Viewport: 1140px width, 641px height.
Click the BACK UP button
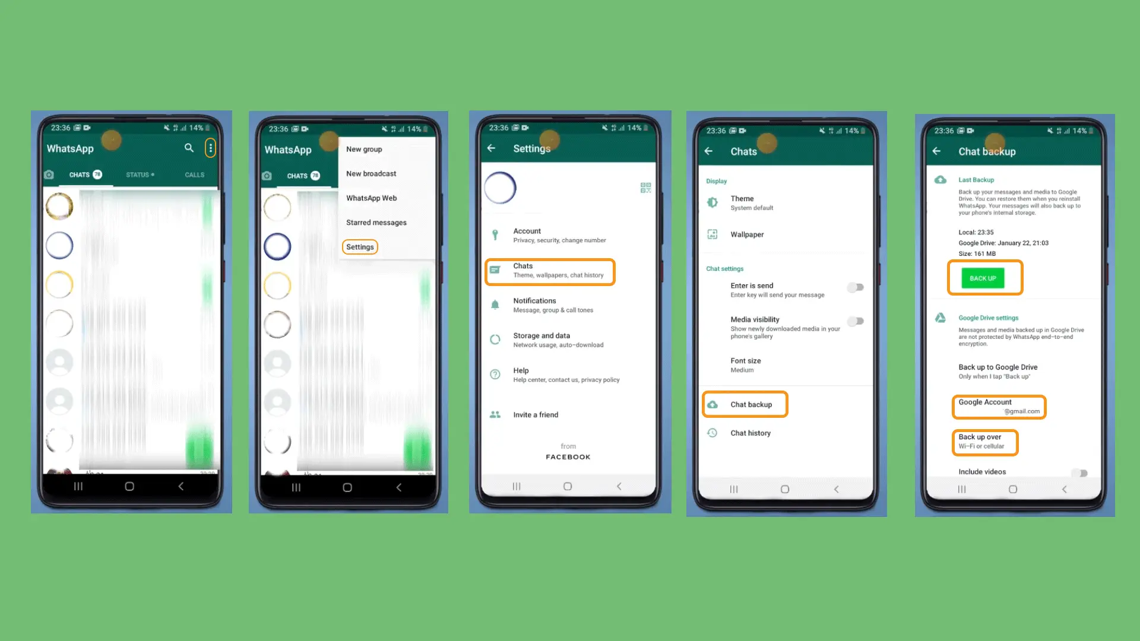pos(983,278)
